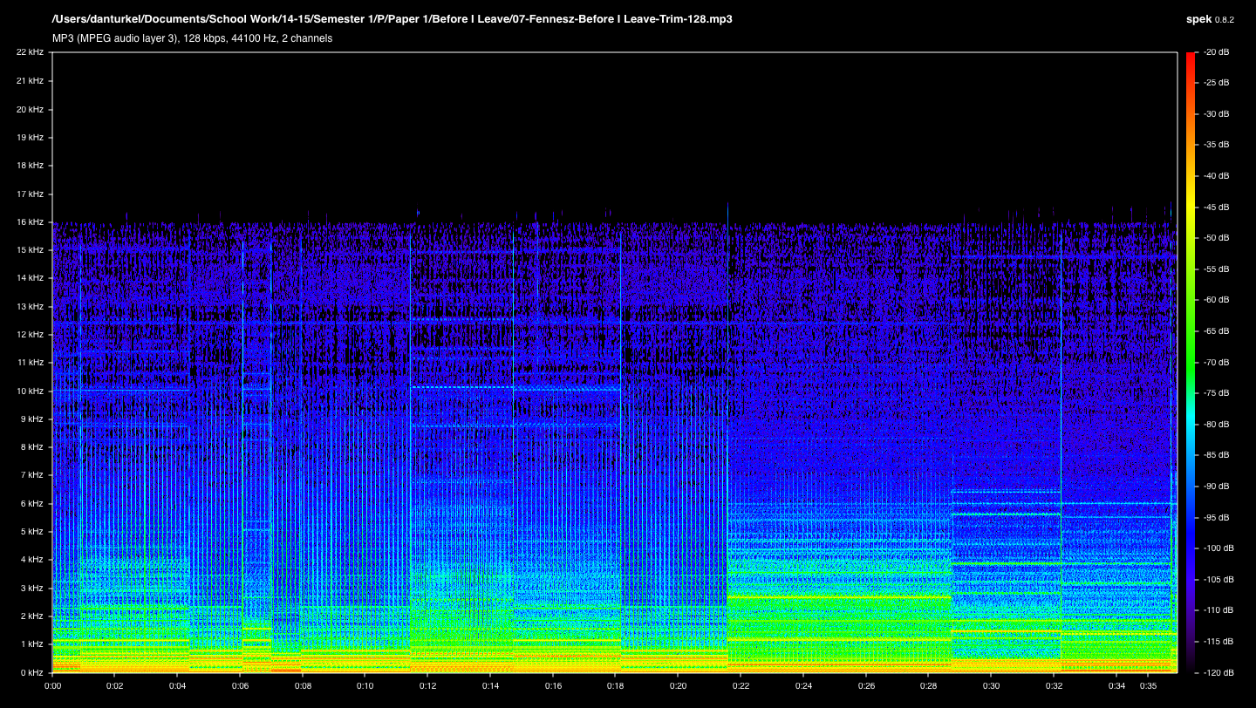Click the MP3 codec info line
The image size is (1256, 708).
coord(192,38)
